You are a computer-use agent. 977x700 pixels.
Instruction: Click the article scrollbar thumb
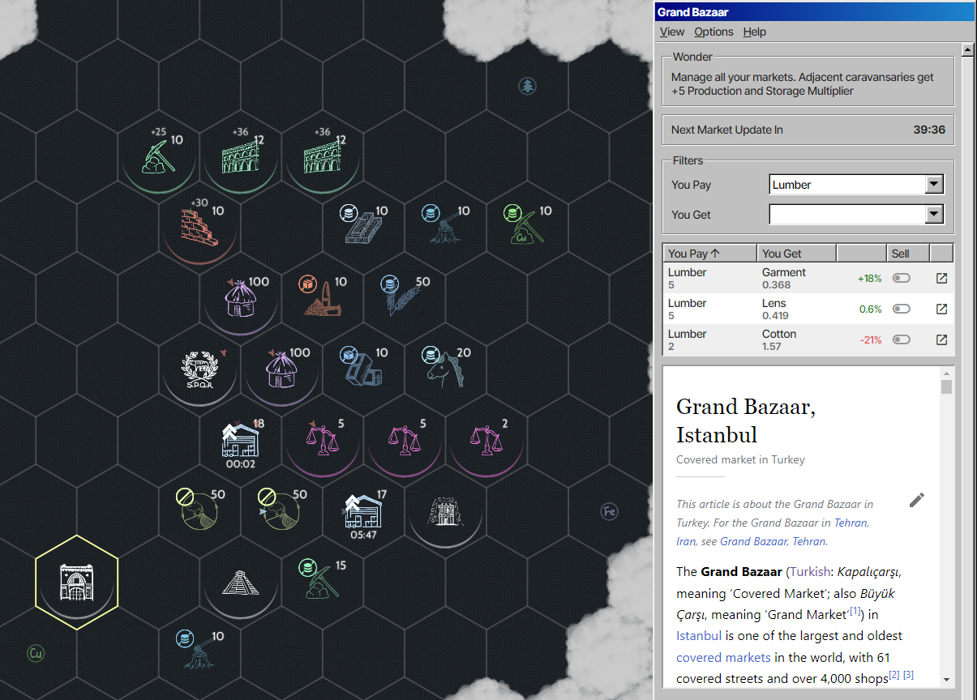pyautogui.click(x=946, y=386)
